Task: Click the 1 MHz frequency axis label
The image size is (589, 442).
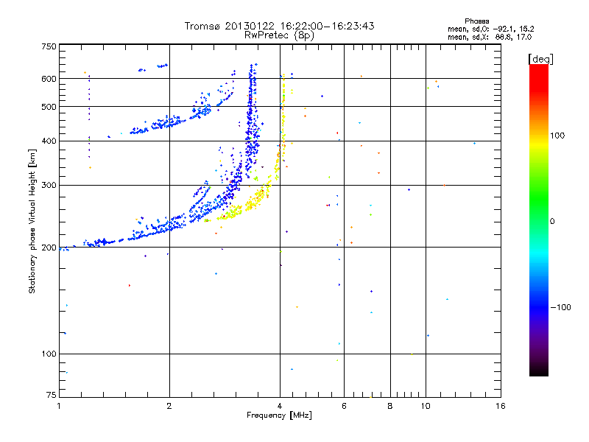Action: 59,406
